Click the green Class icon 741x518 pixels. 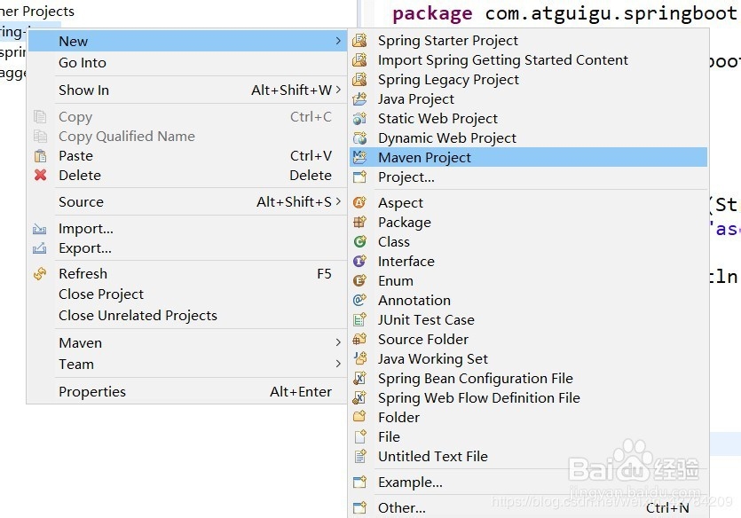pos(359,242)
